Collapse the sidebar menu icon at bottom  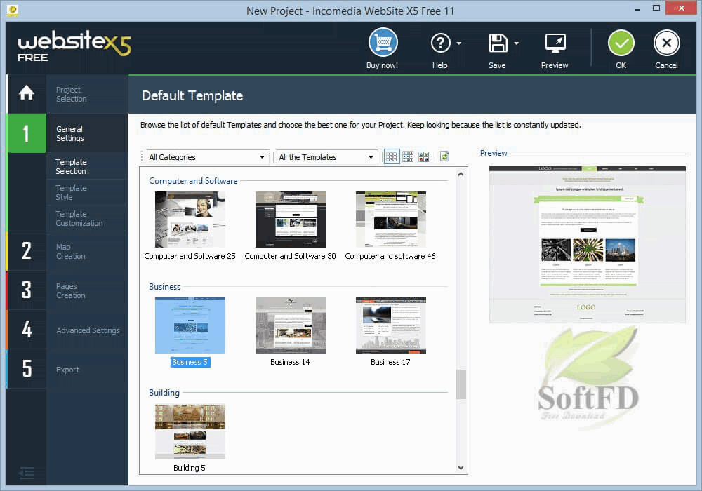pos(27,473)
